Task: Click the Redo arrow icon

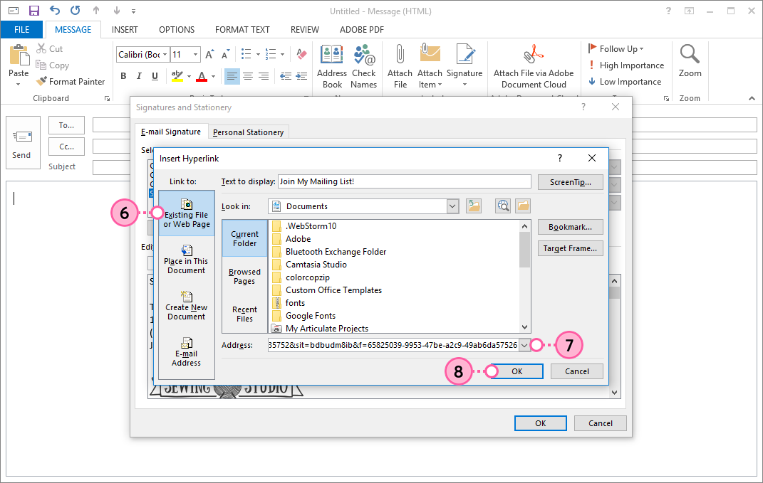Action: tap(75, 11)
